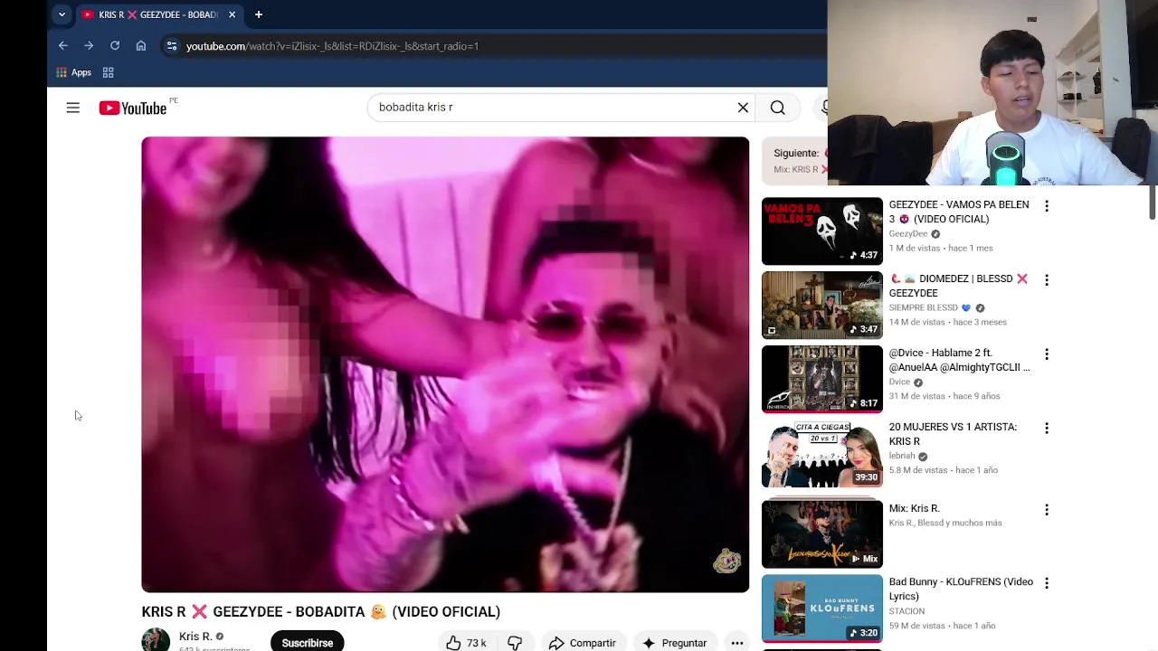This screenshot has height=651, width=1158.
Task: Open the @Dvice - Hablame 2 title
Action: coord(959,360)
